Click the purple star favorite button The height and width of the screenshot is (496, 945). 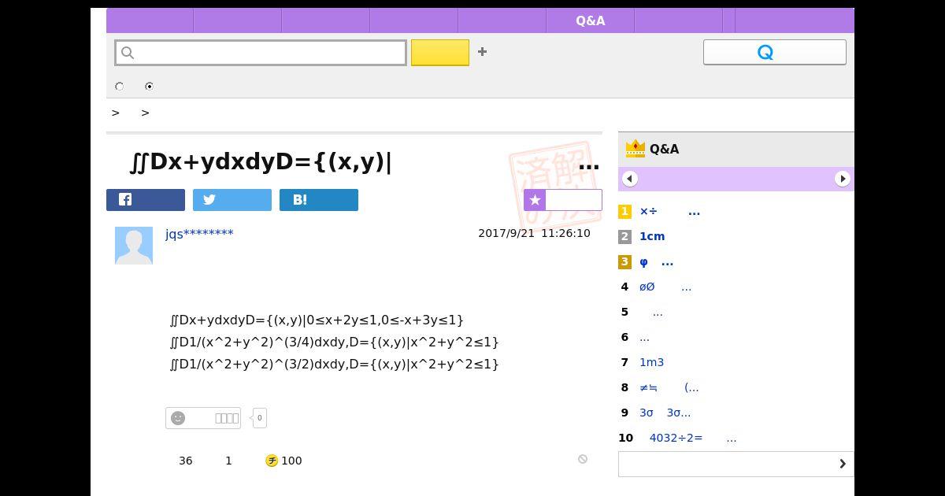tap(563, 200)
